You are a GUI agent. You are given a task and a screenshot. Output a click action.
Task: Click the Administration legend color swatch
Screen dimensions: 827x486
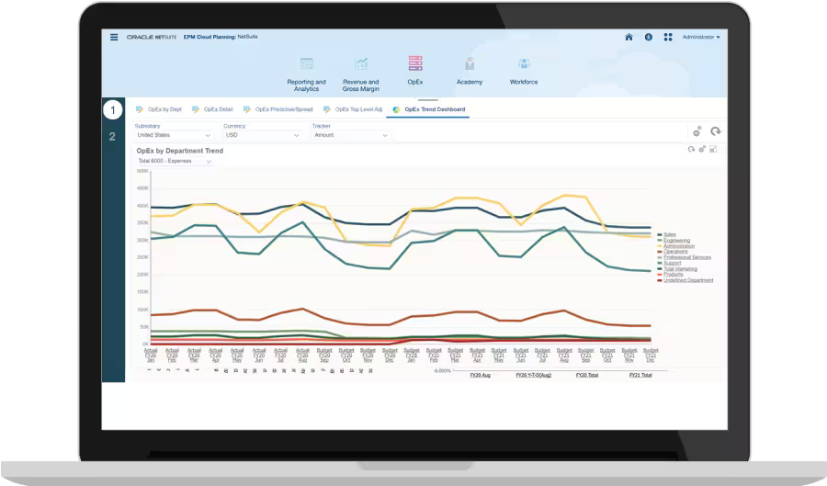click(x=659, y=246)
